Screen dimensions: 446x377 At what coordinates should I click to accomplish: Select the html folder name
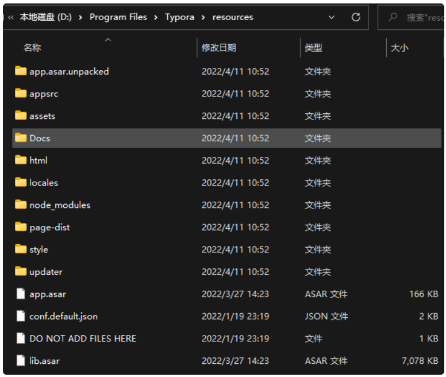pyautogui.click(x=39, y=160)
